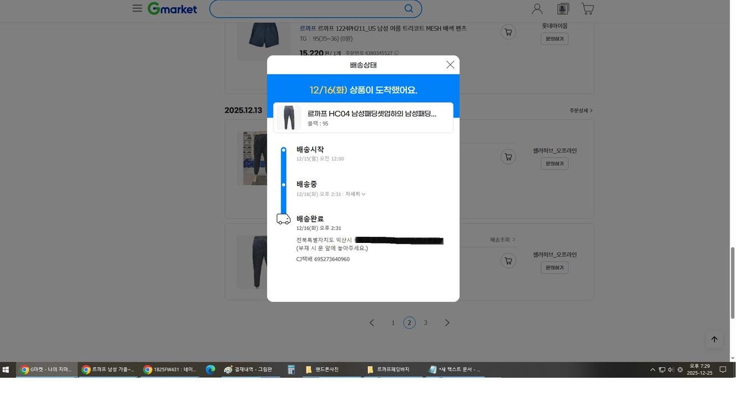The height and width of the screenshot is (416, 739).
Task: Click the 배송시작 status label
Action: coord(310,149)
